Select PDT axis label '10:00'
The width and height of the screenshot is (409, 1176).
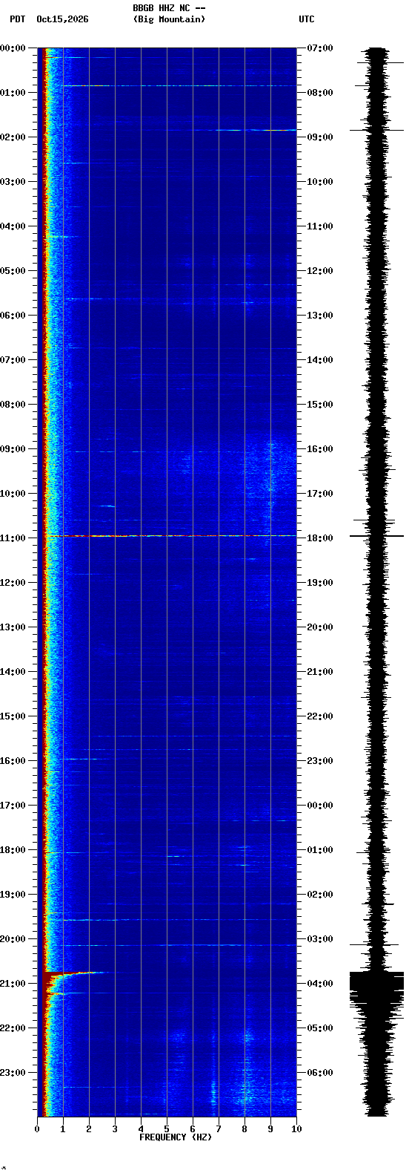(13, 494)
